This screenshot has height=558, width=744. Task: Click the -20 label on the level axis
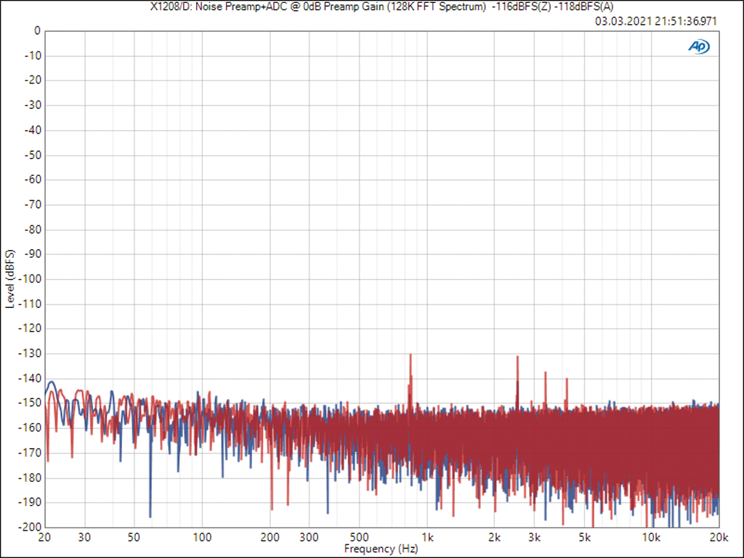click(33, 80)
